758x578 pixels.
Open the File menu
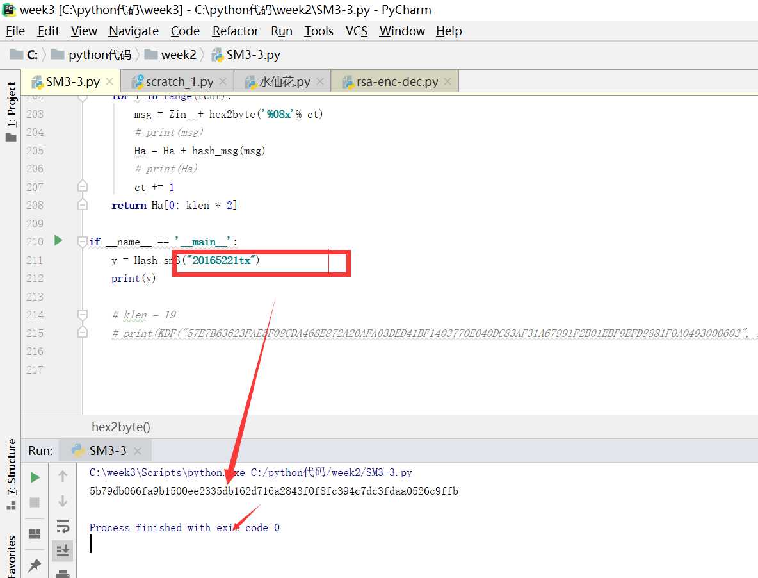tap(15, 31)
